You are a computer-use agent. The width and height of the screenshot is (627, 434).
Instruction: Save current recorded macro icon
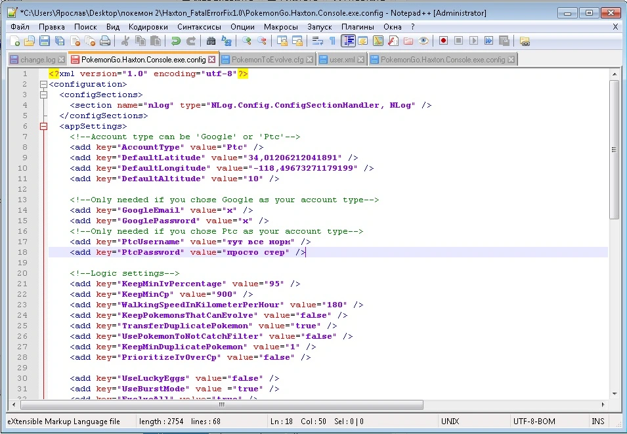(x=504, y=41)
